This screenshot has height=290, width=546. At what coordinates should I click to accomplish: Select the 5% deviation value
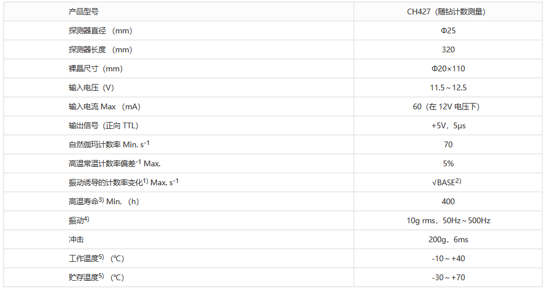(x=448, y=163)
